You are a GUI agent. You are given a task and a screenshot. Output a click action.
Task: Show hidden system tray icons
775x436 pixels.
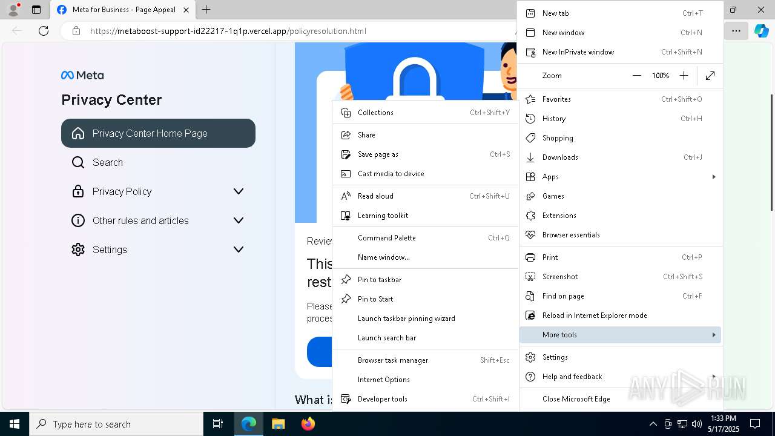[653, 424]
